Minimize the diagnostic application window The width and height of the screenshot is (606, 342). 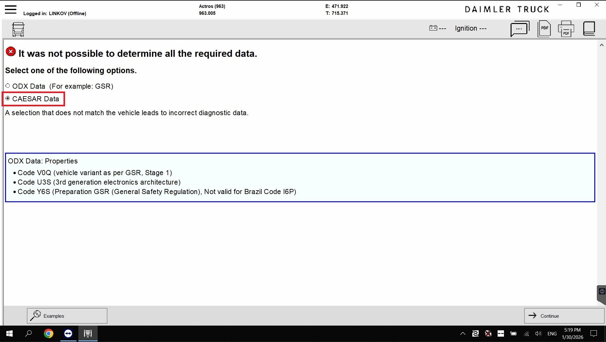click(560, 5)
